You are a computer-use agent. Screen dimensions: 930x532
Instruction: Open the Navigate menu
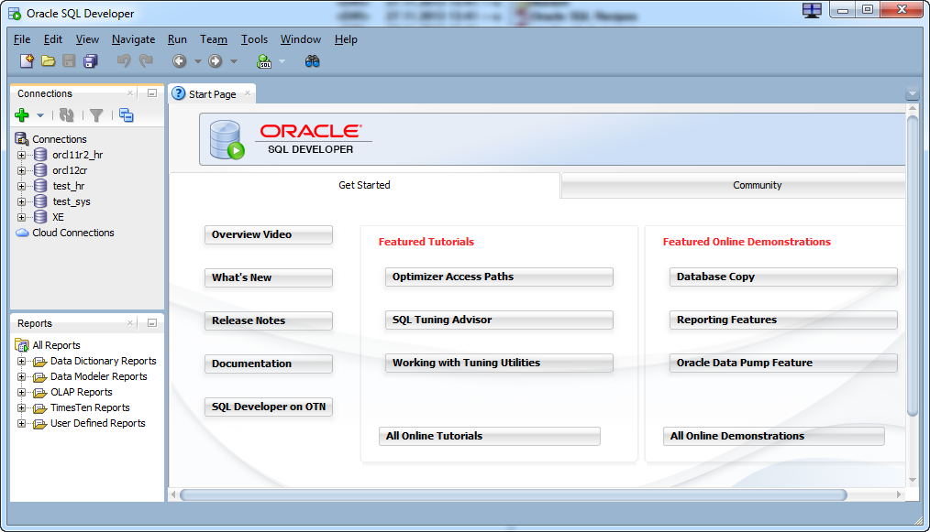pyautogui.click(x=134, y=39)
